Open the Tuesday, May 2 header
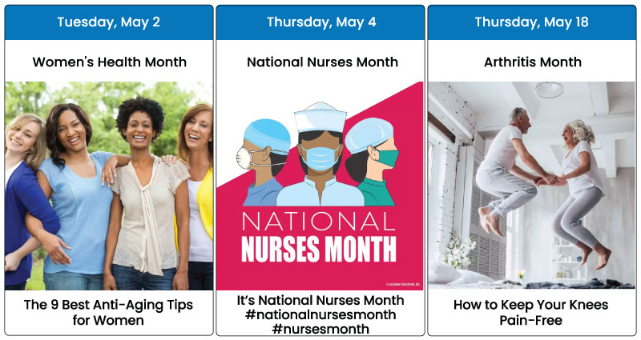 coord(109,22)
